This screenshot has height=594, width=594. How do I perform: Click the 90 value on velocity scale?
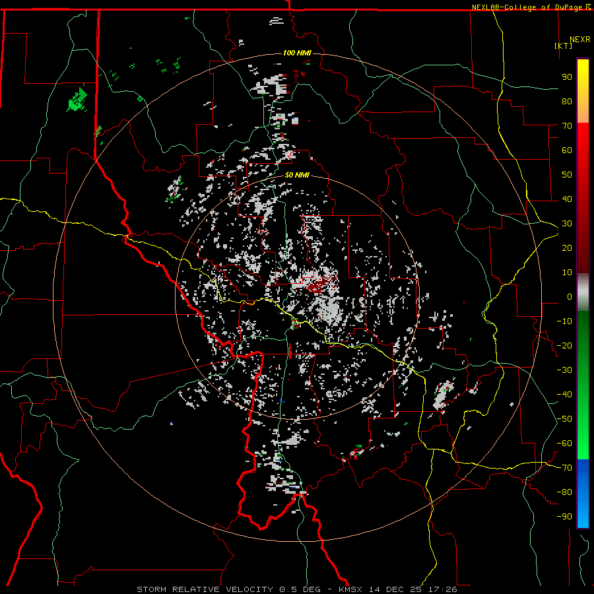pyautogui.click(x=567, y=77)
